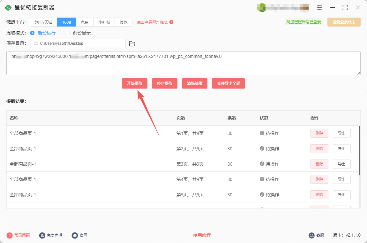Screen dimensions: 367x243
Task: Switch to 小红书 platform tab
Action: (x=104, y=22)
